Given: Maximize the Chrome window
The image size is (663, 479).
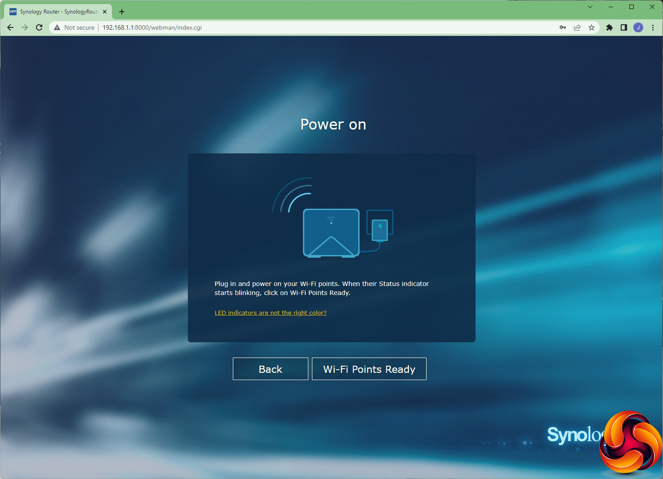Looking at the screenshot, I should pyautogui.click(x=632, y=7).
